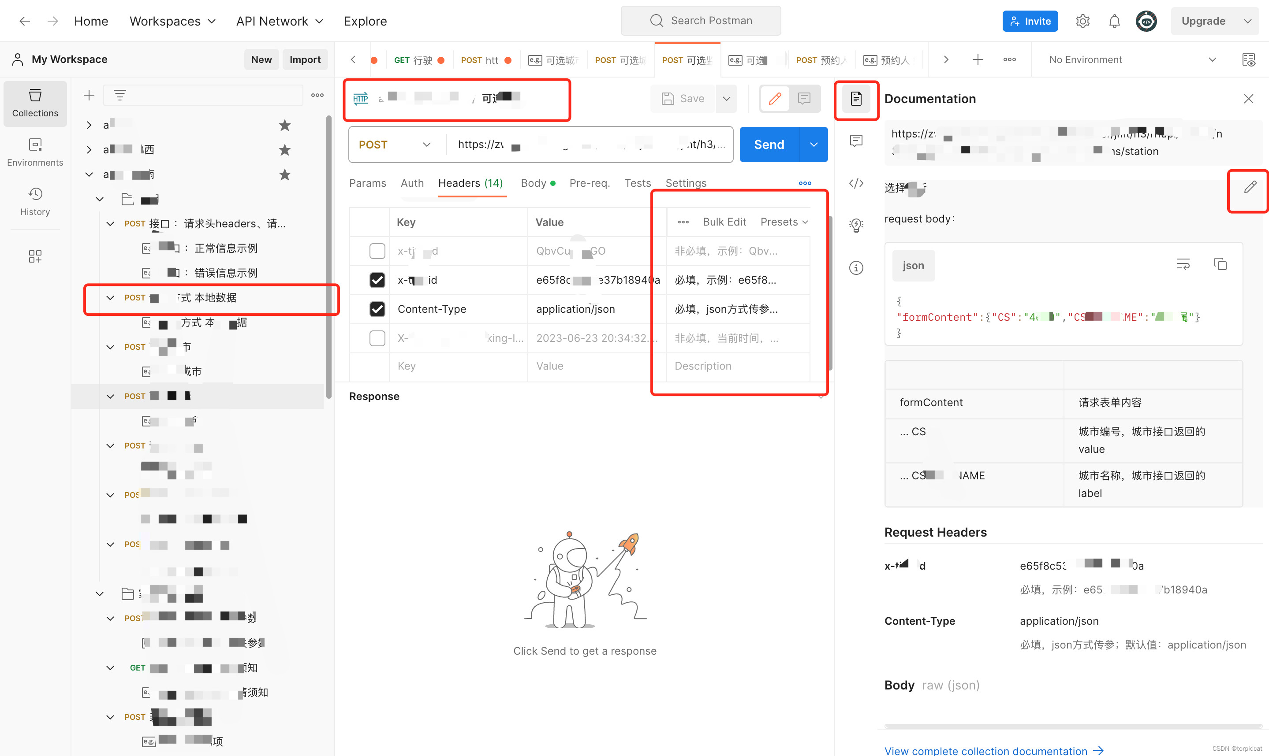
Task: Open History in the left sidebar
Action: tap(35, 202)
